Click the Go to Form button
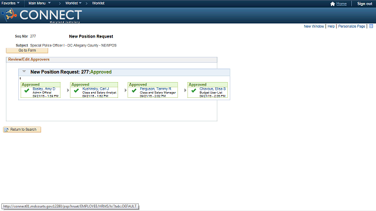The image size is (376, 211). coord(27,50)
